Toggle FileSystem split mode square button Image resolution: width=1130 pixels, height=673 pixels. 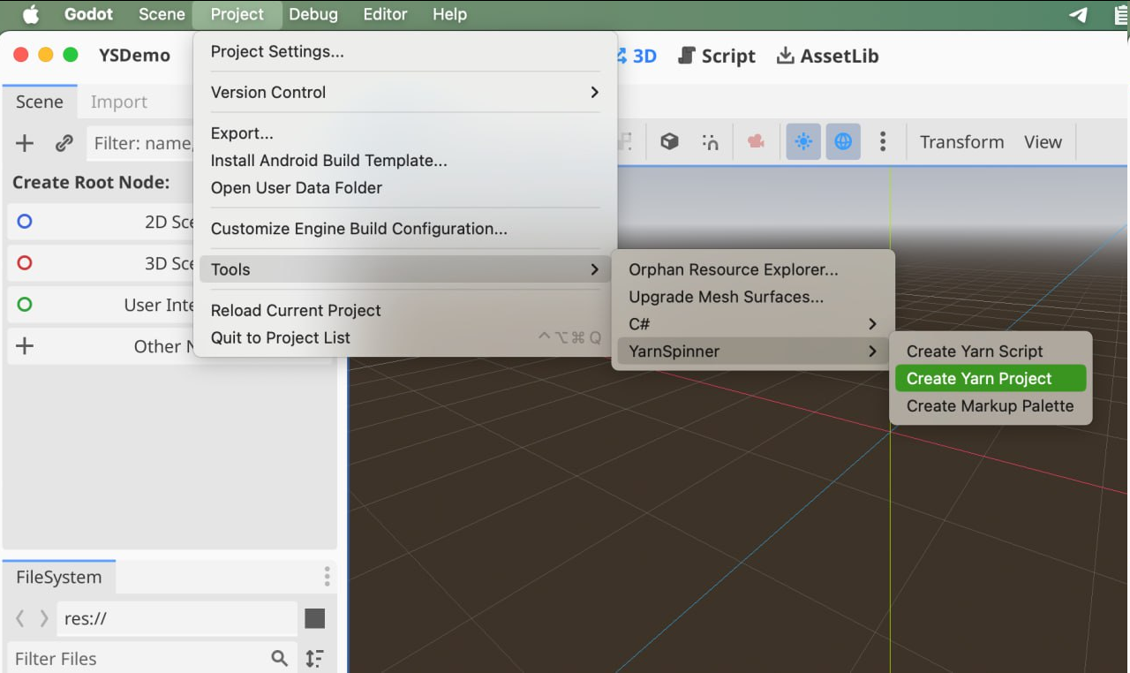point(314,618)
